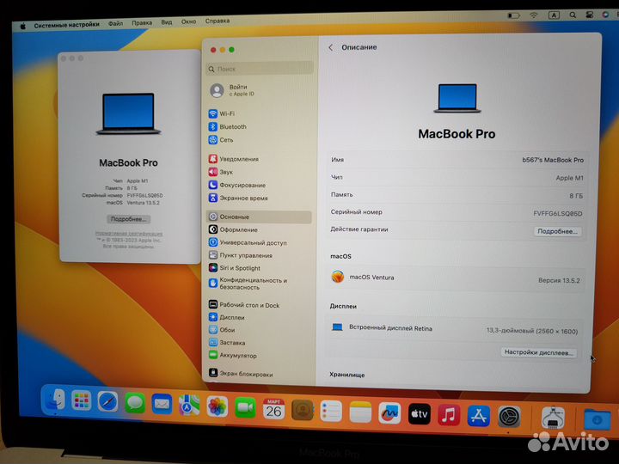Focus the Поиск search field
619x464 pixels.
(x=260, y=69)
